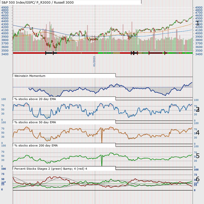204x204 pixels.
Task: Click the 75 label right of the Stages panel
Action: click(x=196, y=175)
